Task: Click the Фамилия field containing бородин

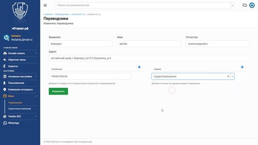Action: click(x=81, y=44)
